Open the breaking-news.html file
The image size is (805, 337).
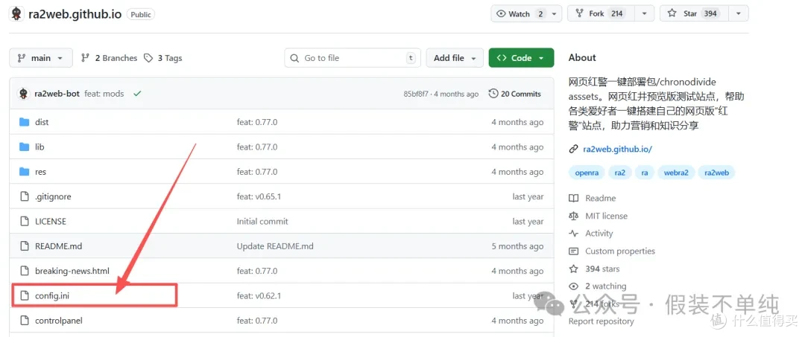click(x=72, y=271)
